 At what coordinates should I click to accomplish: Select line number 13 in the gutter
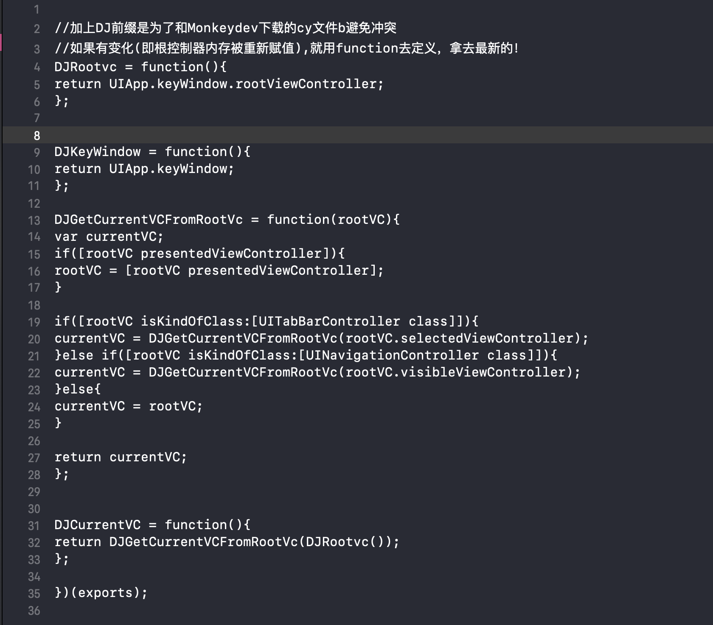pos(34,220)
